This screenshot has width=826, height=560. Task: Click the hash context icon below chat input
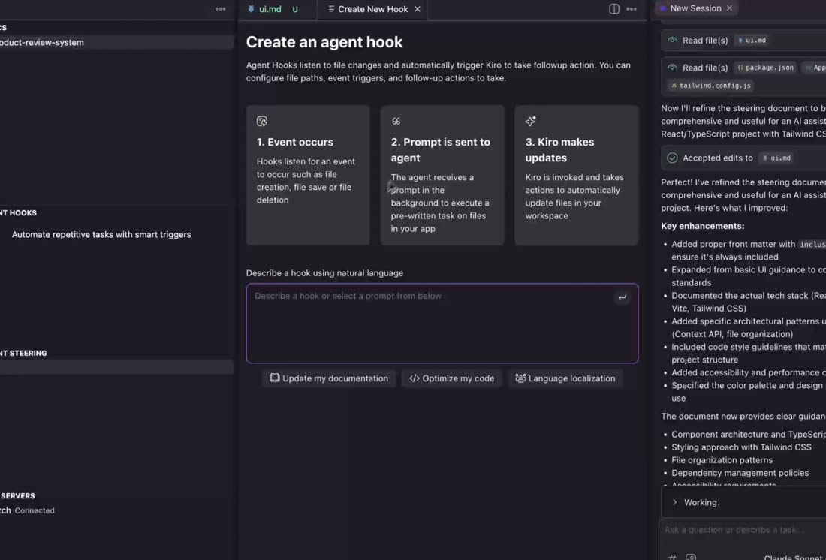coord(672,557)
